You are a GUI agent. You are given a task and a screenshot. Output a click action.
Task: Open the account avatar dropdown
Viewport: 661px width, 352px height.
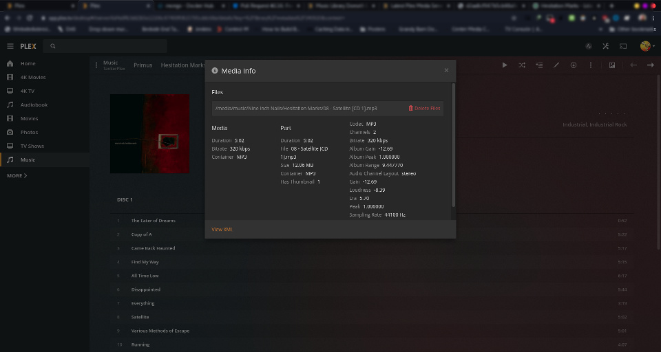[x=647, y=46]
